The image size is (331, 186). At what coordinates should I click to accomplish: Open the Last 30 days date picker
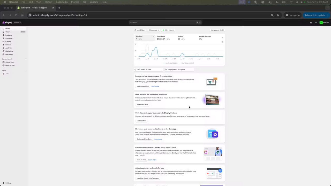point(140,30)
